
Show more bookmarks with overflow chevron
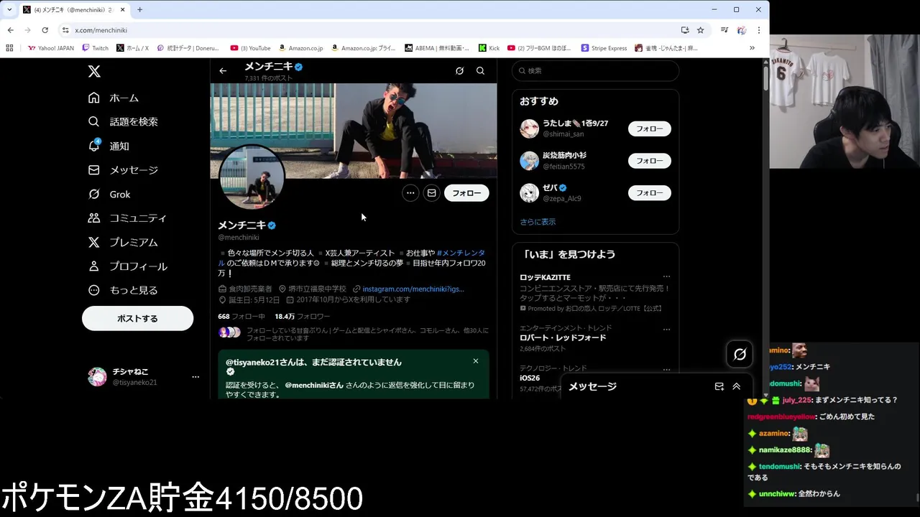click(x=752, y=48)
